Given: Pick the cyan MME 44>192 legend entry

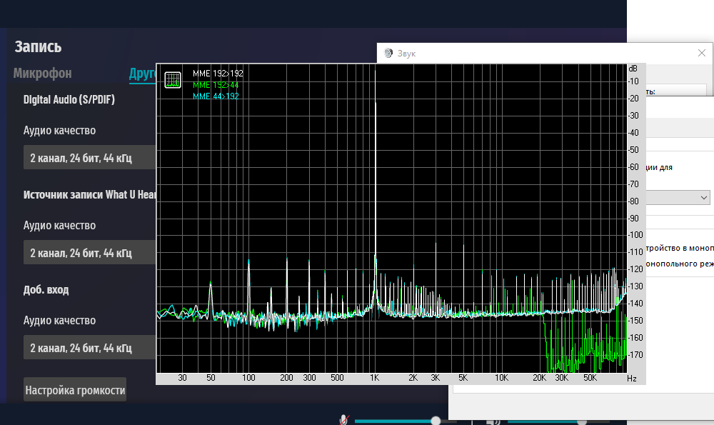Looking at the screenshot, I should [216, 96].
